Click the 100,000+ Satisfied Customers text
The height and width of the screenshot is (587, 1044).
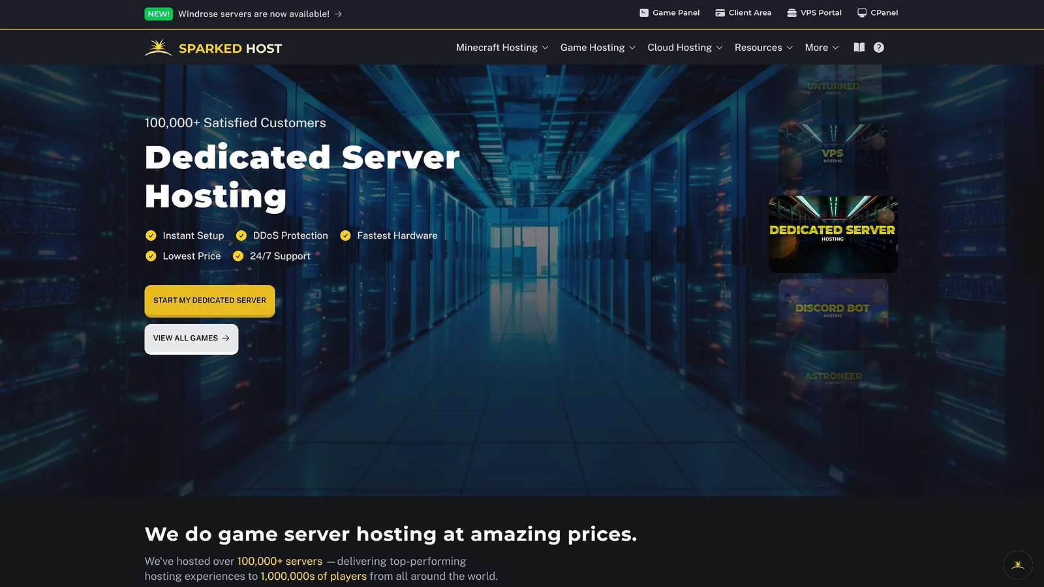tap(235, 123)
